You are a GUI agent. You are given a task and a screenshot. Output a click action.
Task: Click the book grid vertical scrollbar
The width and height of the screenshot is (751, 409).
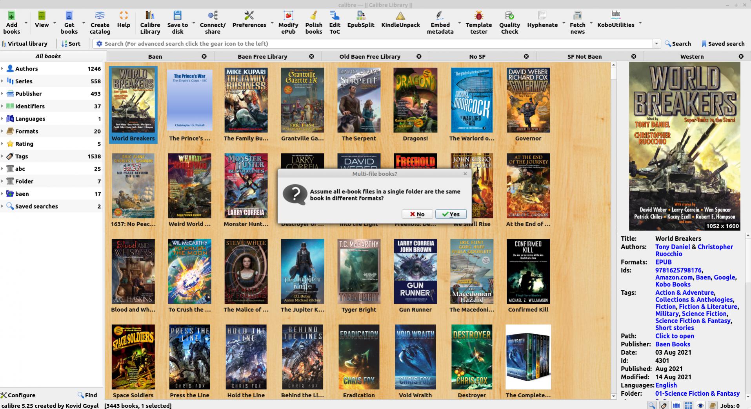click(x=614, y=231)
